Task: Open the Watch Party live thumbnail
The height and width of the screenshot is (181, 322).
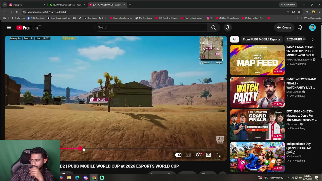Action: [257, 92]
